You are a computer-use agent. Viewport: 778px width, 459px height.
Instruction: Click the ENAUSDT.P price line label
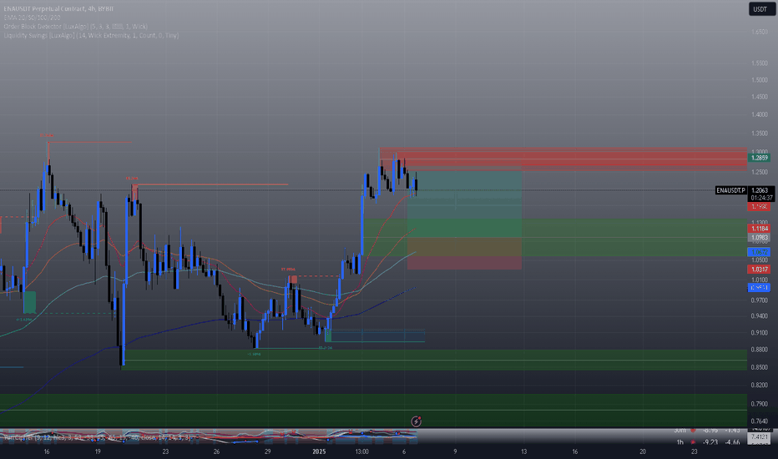[731, 190]
